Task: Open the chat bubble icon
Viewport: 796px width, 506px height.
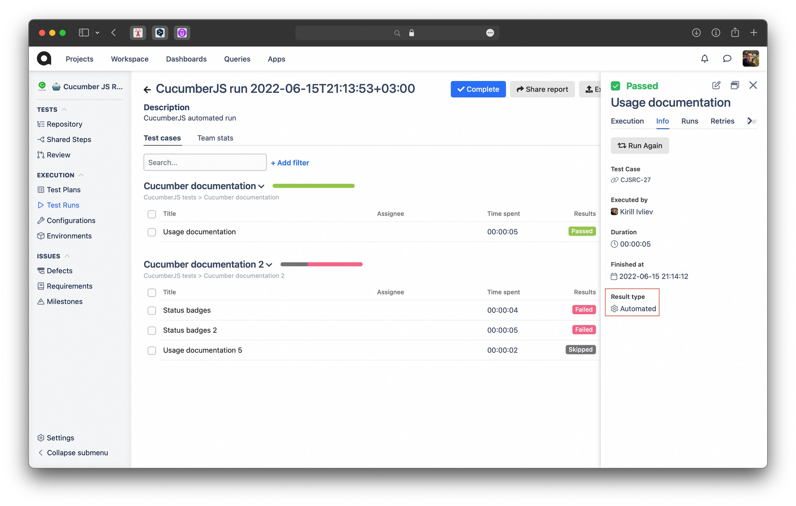Action: (x=727, y=59)
